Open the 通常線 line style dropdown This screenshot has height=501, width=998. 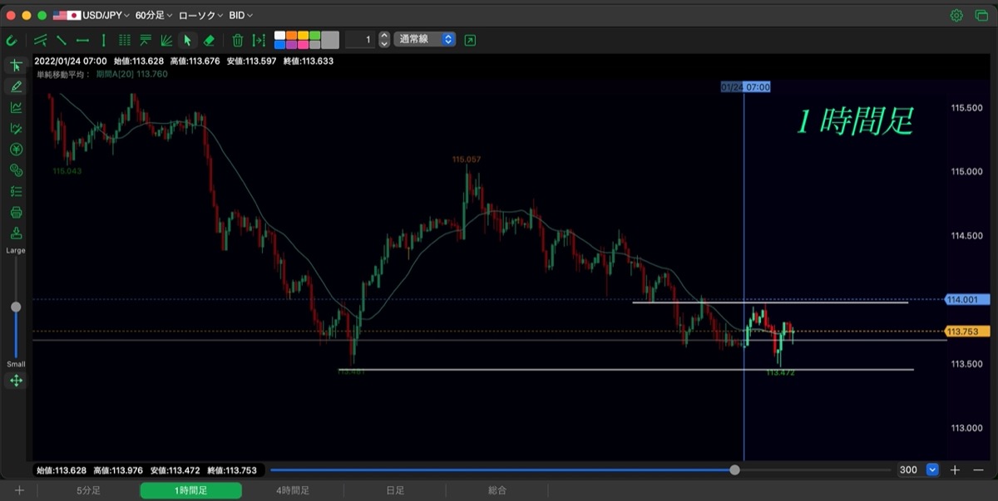tap(425, 39)
